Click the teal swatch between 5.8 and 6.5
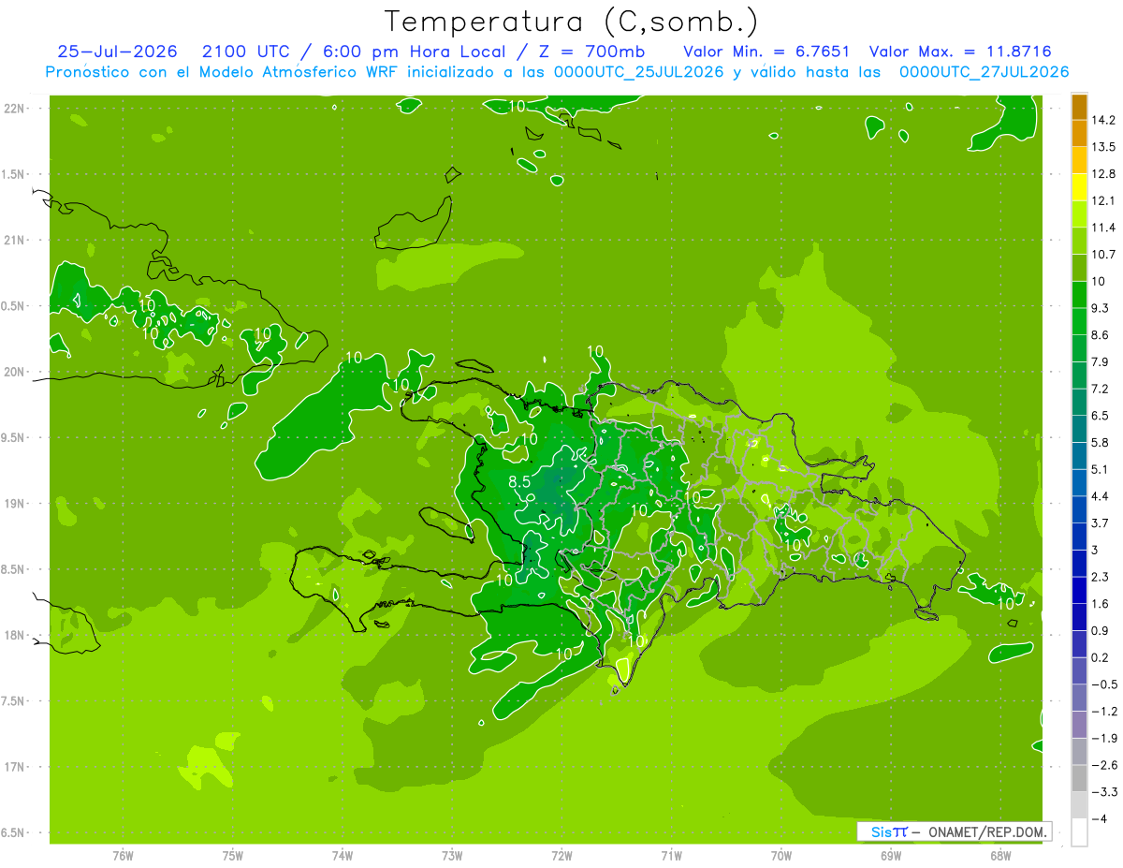 click(1079, 429)
